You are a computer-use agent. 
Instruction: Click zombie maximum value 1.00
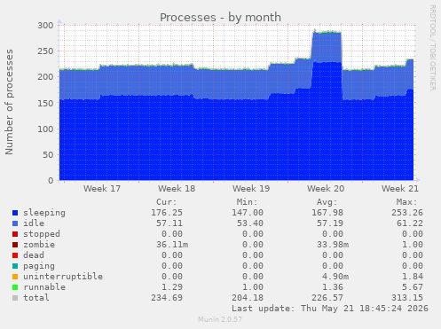click(x=413, y=245)
